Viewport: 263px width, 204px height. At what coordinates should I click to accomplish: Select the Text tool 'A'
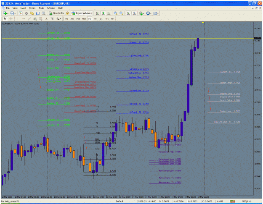(x=46, y=19)
